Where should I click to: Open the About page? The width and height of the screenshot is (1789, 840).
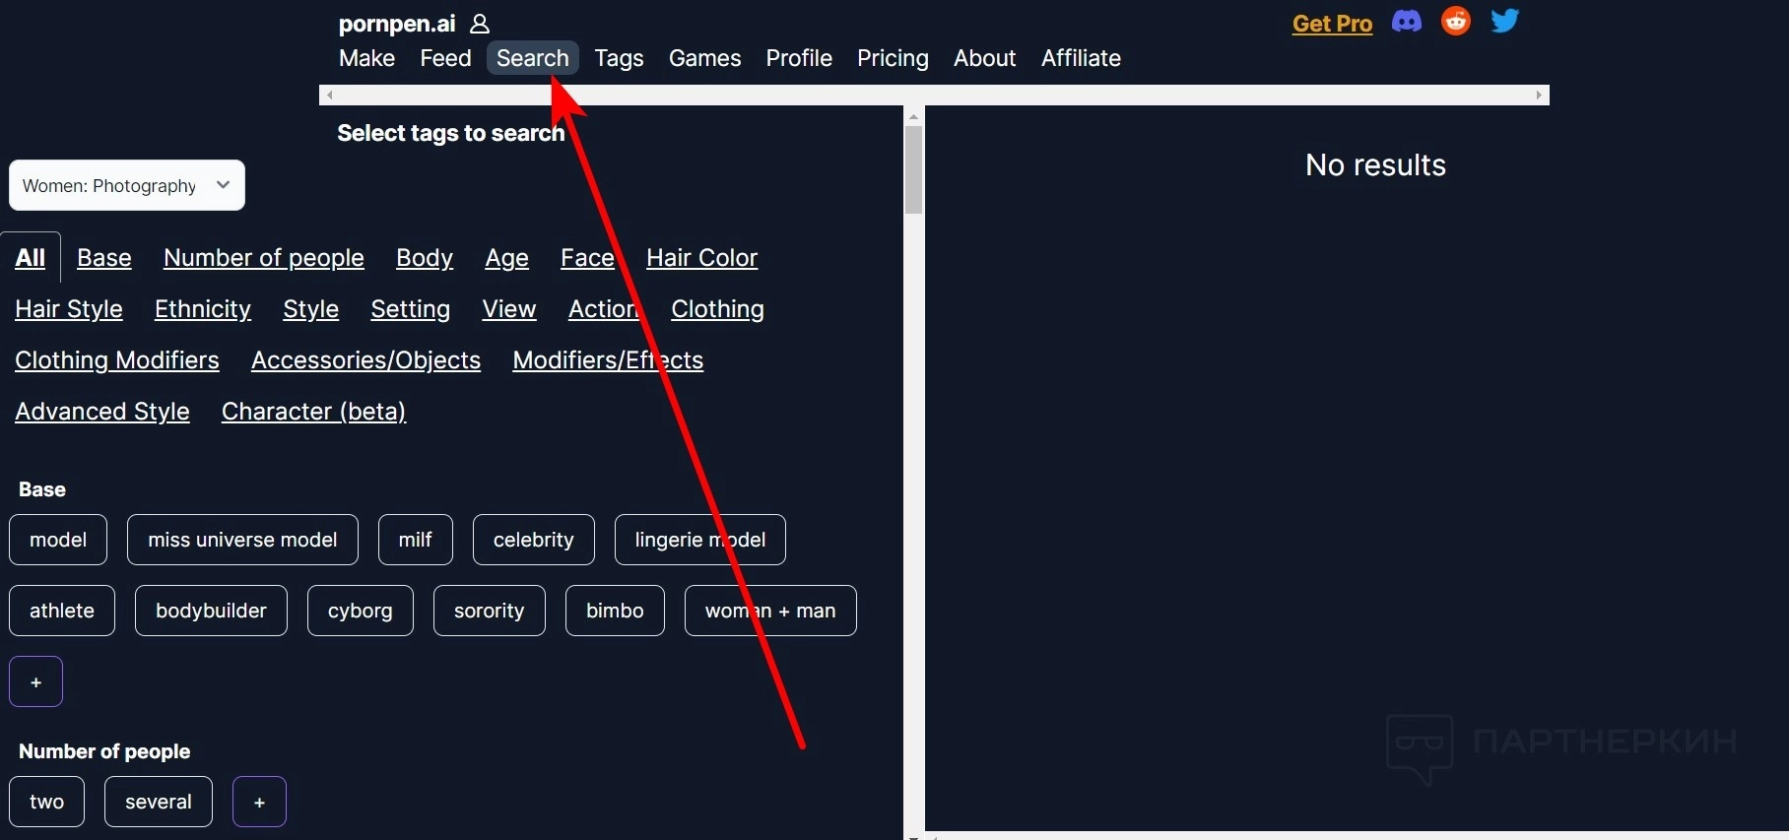984,58
